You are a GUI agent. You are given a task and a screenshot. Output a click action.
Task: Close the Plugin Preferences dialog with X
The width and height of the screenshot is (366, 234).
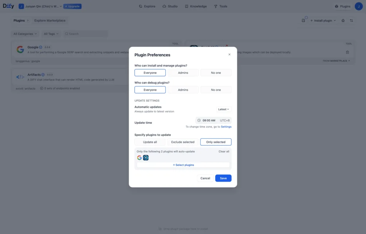pos(229,54)
